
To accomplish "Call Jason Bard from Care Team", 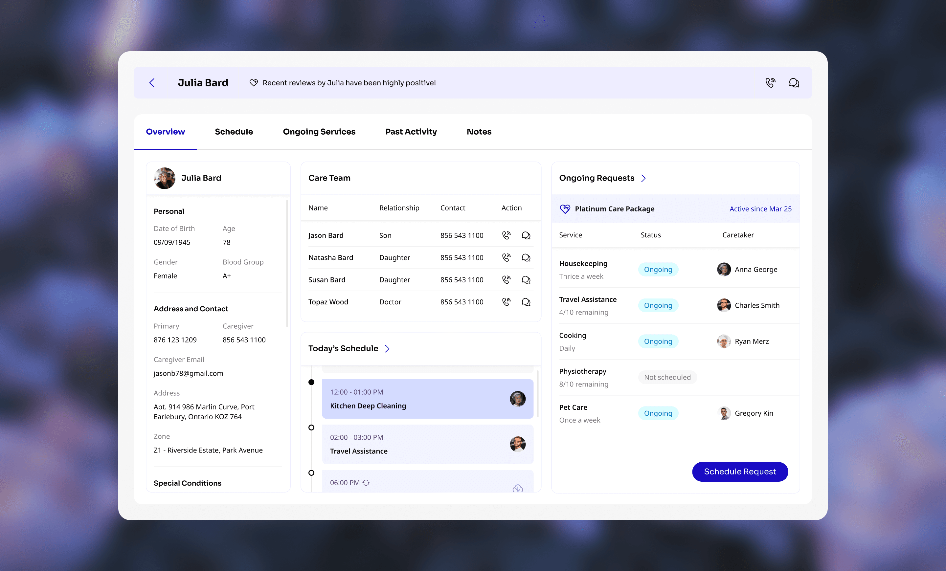I will (507, 235).
